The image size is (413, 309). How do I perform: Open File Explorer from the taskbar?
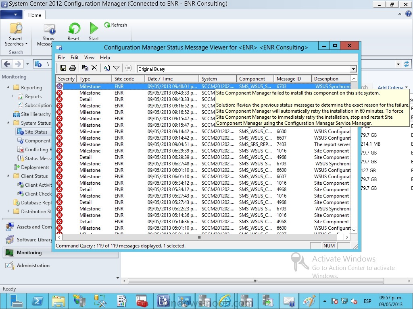58,301
